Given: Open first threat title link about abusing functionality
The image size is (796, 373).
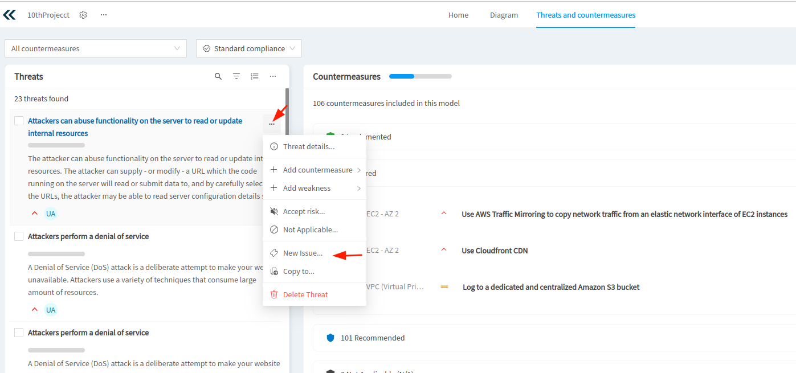Looking at the screenshot, I should [x=135, y=127].
